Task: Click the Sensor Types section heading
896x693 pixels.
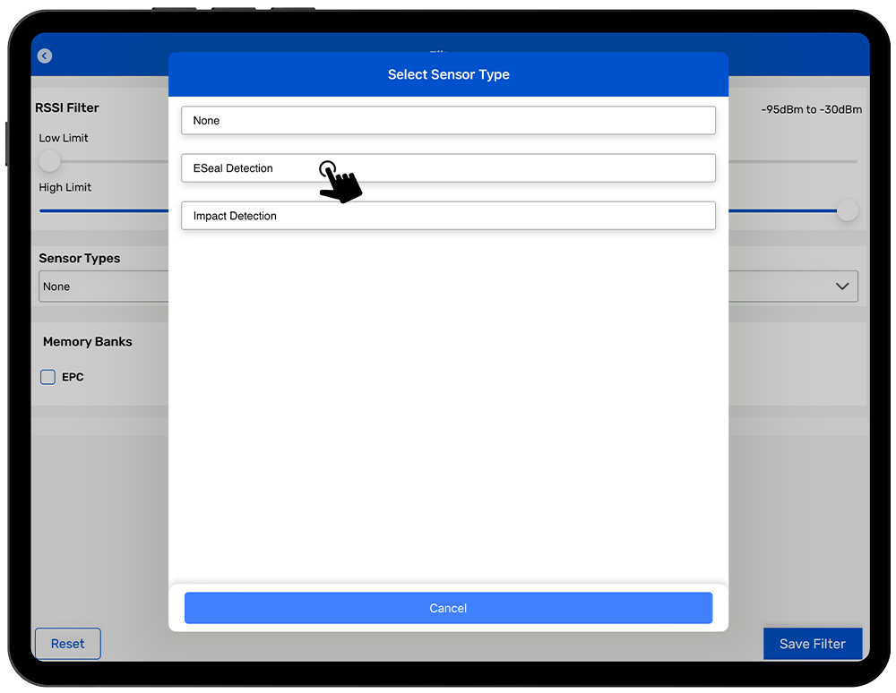Action: point(80,258)
